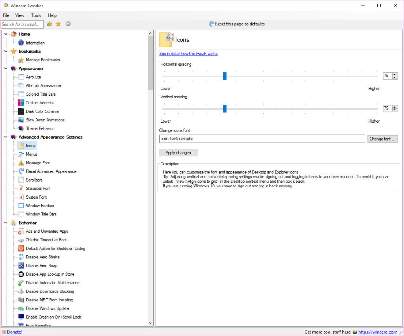
Task: Click the add bookmark star icon
Action: 49,24
